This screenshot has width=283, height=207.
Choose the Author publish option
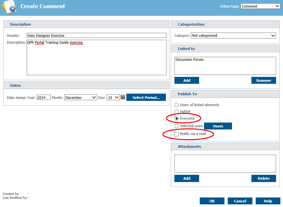[177, 112]
